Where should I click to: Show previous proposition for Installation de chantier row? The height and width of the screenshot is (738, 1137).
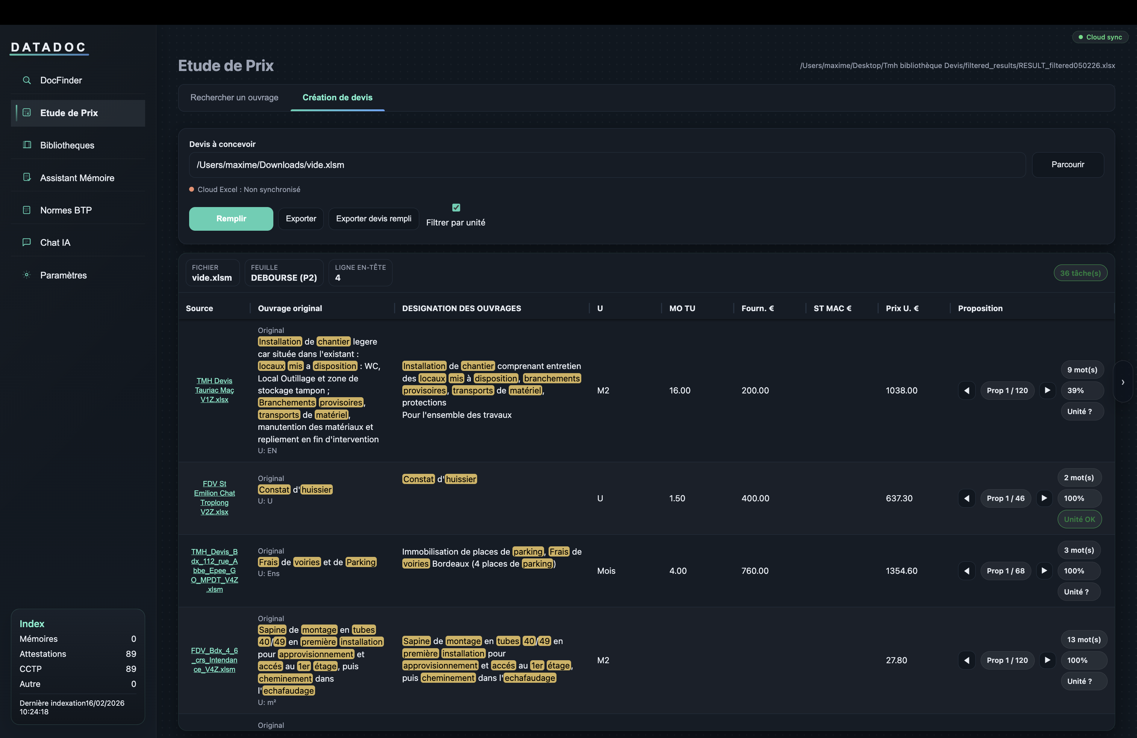point(966,390)
